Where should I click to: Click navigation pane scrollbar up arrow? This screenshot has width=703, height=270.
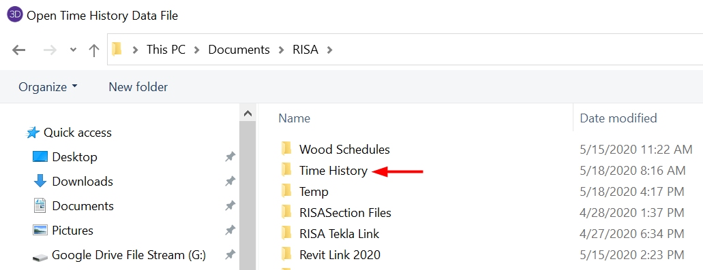(248, 114)
